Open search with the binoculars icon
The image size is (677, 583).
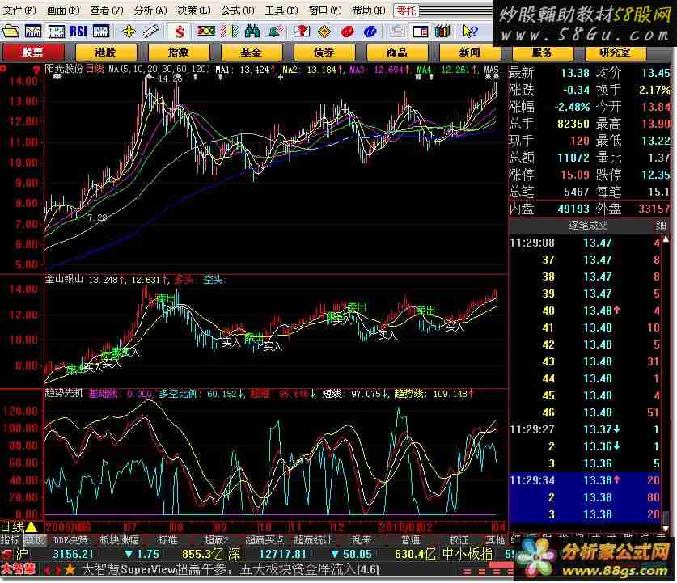[252, 31]
